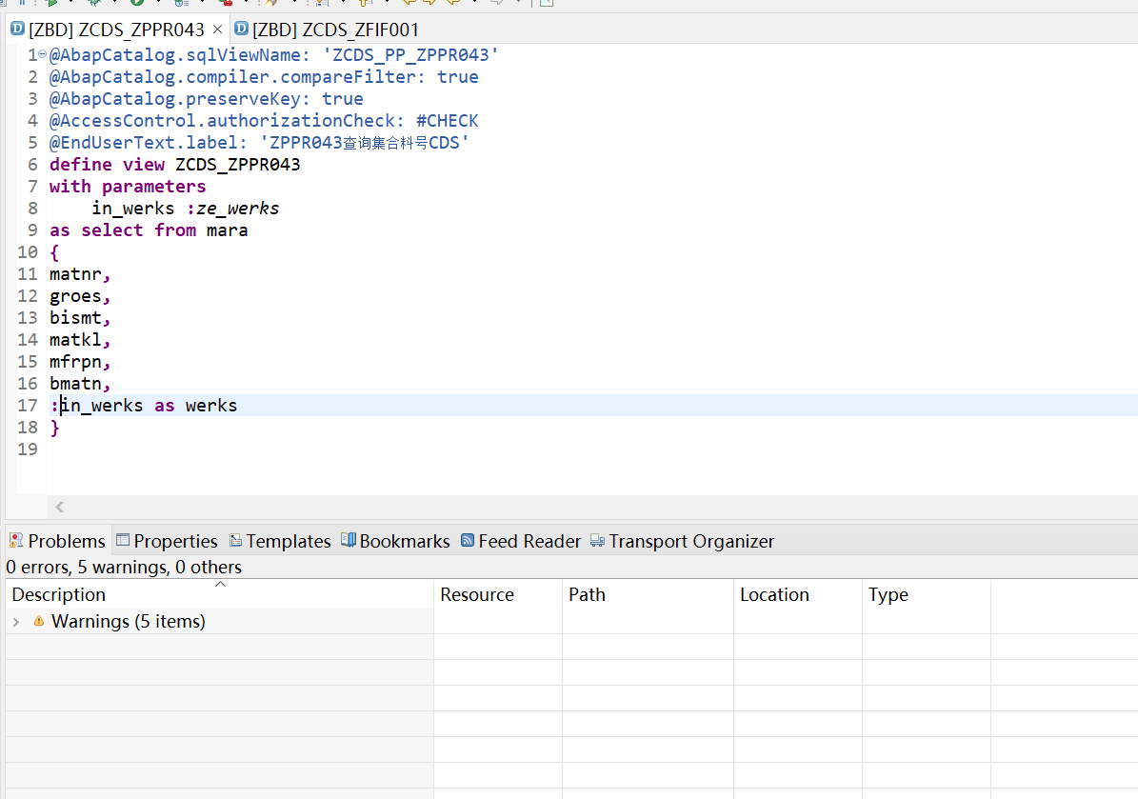Open the Debug dropdown arrow
The image size is (1138, 799).
[115, 6]
